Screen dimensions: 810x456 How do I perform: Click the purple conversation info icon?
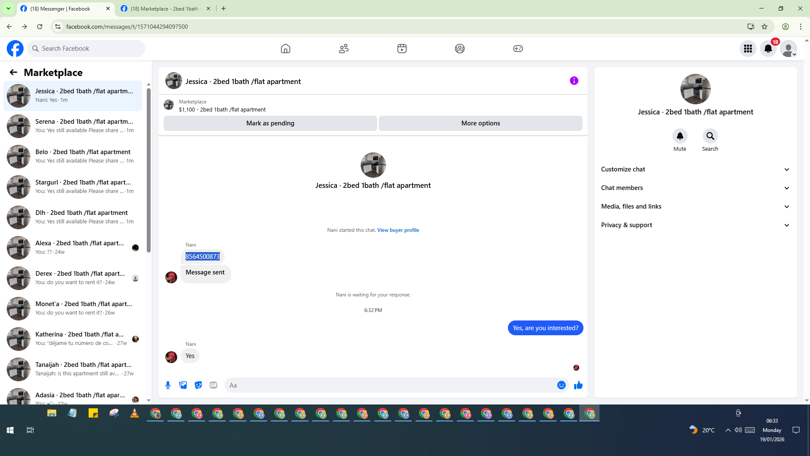pyautogui.click(x=574, y=81)
